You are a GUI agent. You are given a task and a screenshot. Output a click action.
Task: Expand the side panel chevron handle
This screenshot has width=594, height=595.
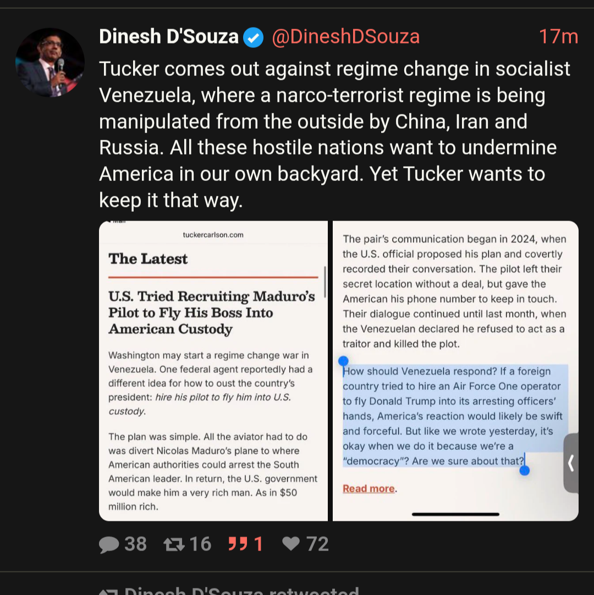tap(571, 463)
